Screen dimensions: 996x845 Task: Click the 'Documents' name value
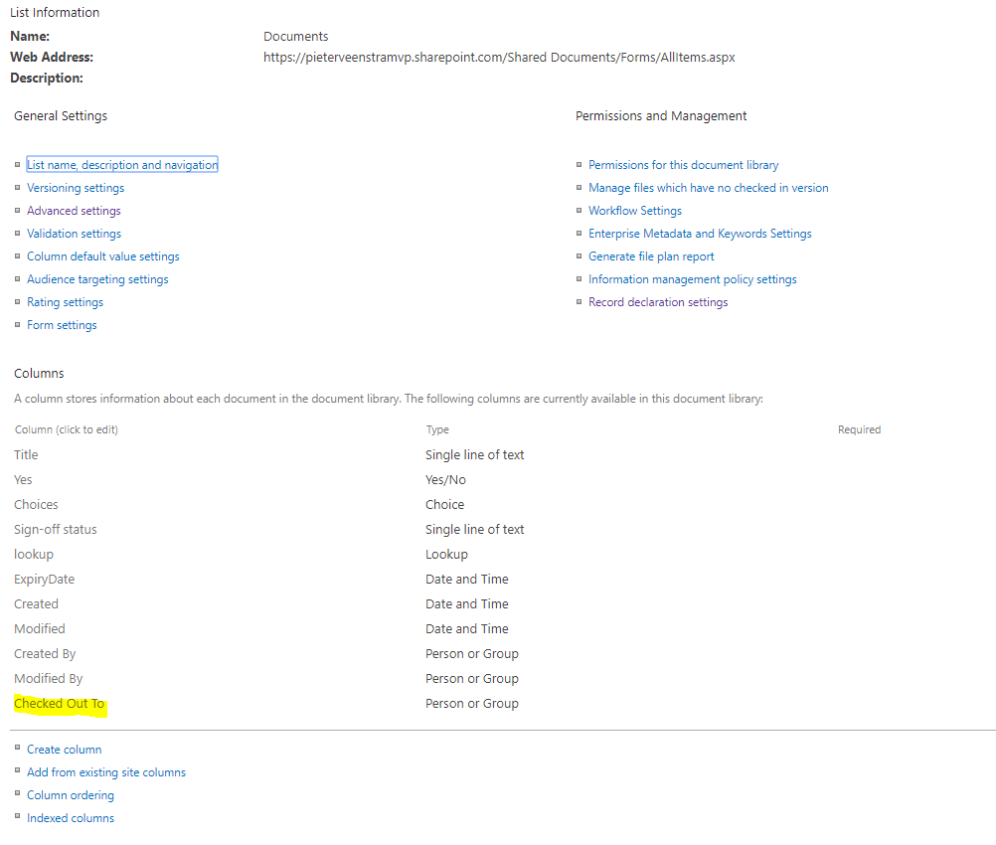[296, 36]
